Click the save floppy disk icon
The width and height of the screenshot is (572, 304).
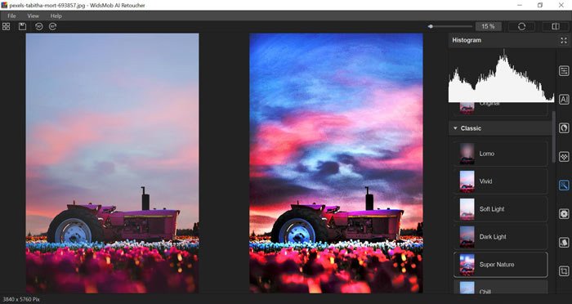tap(23, 26)
